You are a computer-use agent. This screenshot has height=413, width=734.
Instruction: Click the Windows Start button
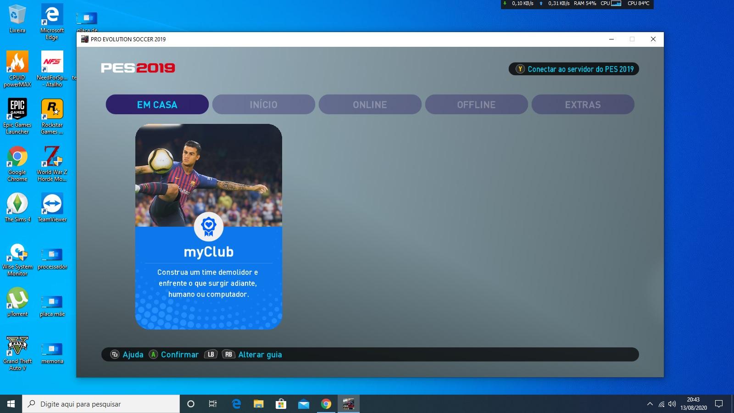[11, 404]
